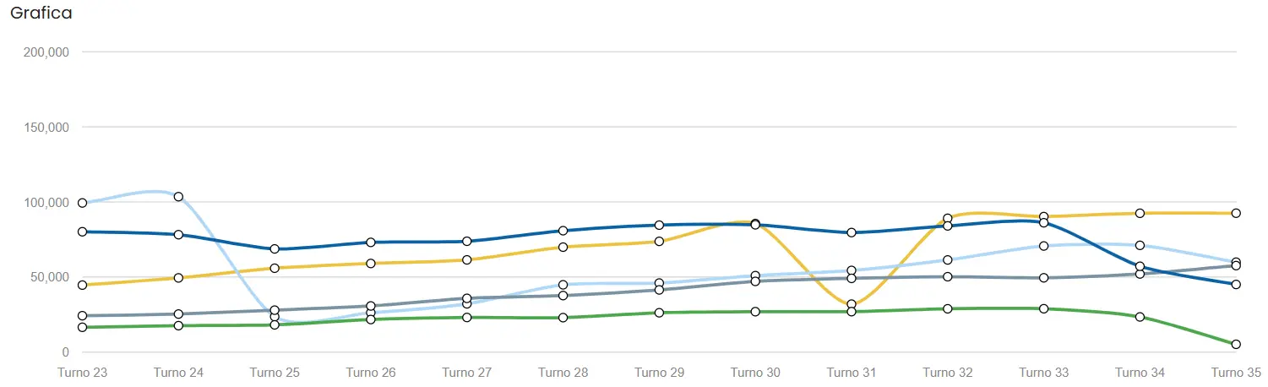The width and height of the screenshot is (1268, 387).
Task: Select the yellow data point at Turno 32
Action: point(948,218)
